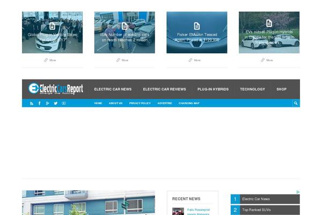This screenshot has height=215, width=322.
Task: Open Electric Car Reviews menu
Action: (165, 89)
